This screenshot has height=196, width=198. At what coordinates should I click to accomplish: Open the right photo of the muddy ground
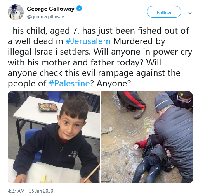[147, 137]
